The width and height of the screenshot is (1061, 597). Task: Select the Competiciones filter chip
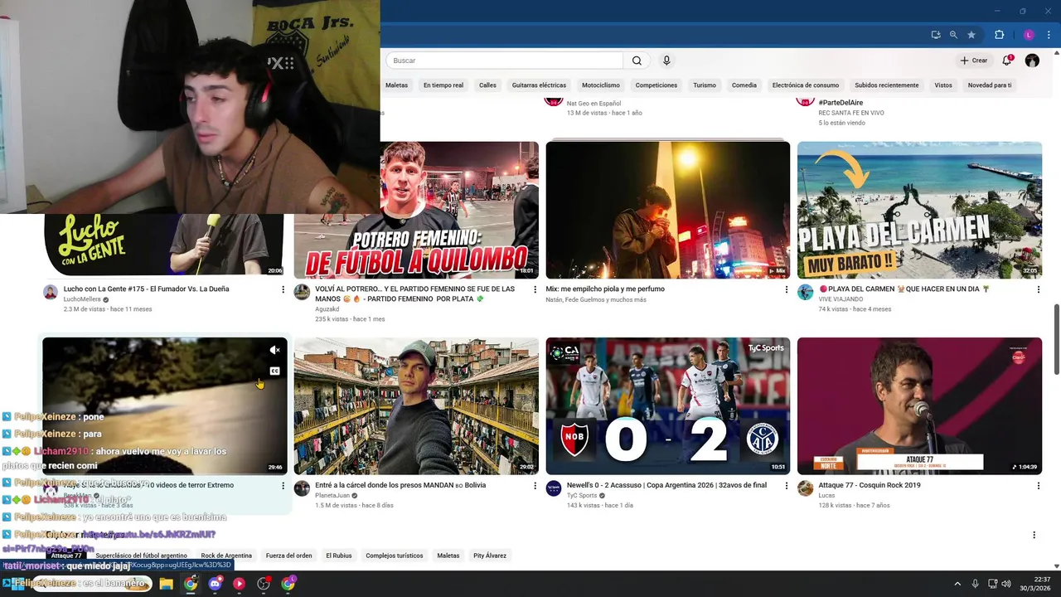656,85
